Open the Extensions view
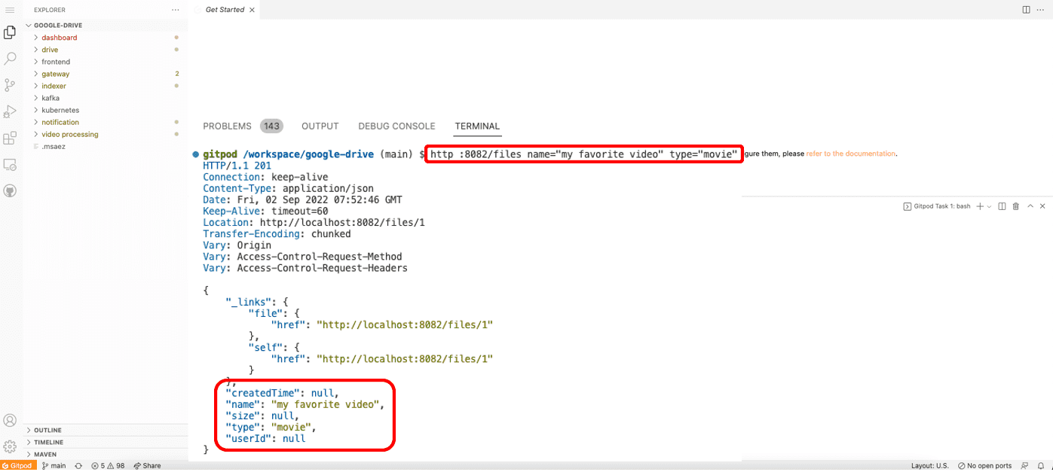 [x=10, y=138]
